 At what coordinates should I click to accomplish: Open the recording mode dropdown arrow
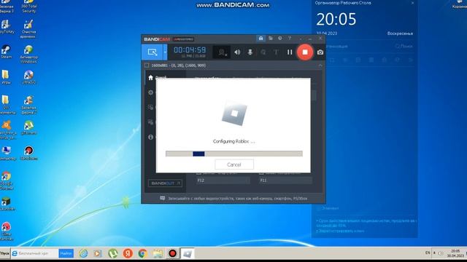165,52
